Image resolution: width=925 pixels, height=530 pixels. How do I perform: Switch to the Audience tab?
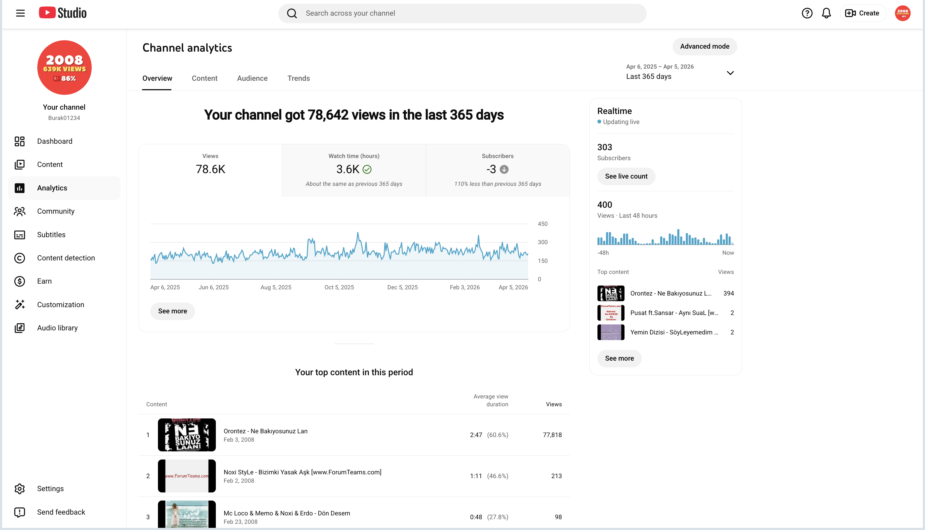[252, 78]
